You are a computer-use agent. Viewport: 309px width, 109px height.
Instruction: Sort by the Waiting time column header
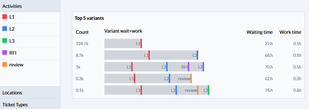click(x=259, y=32)
